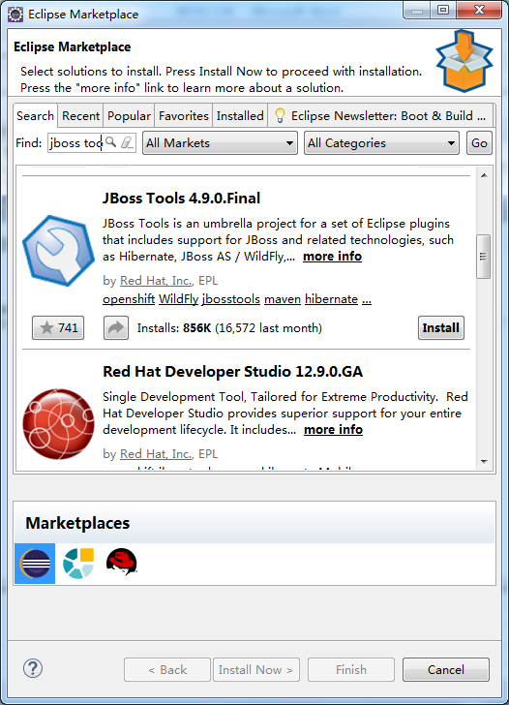Open help with the question mark icon
509x705 pixels.
click(x=33, y=668)
